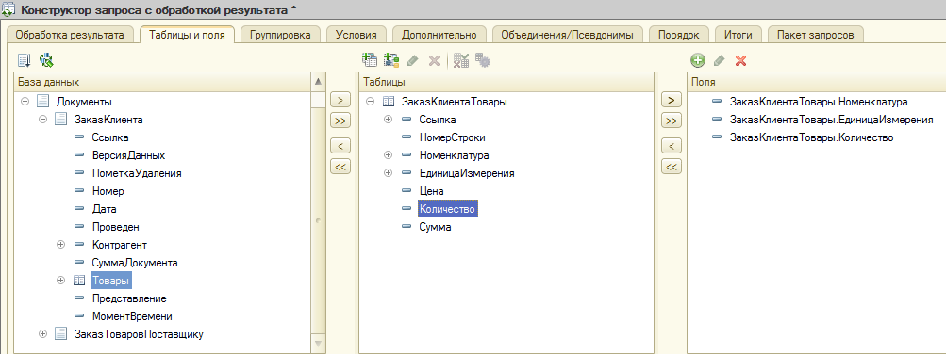Expand the Номенклатура field in Таблицы
946x354 pixels.
388,155
